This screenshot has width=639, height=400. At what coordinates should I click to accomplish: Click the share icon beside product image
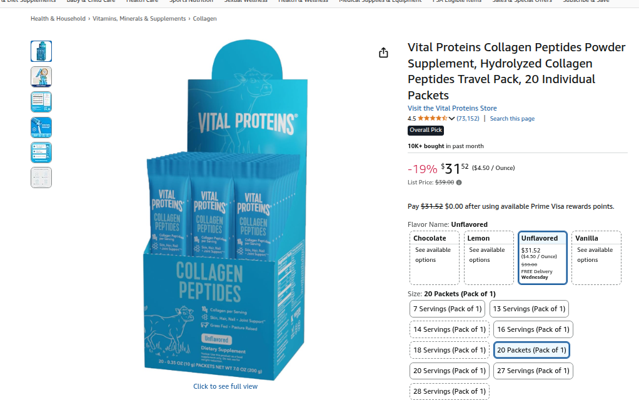tap(383, 52)
